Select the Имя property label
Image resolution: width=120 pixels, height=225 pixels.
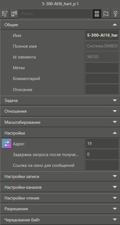tap(17, 35)
